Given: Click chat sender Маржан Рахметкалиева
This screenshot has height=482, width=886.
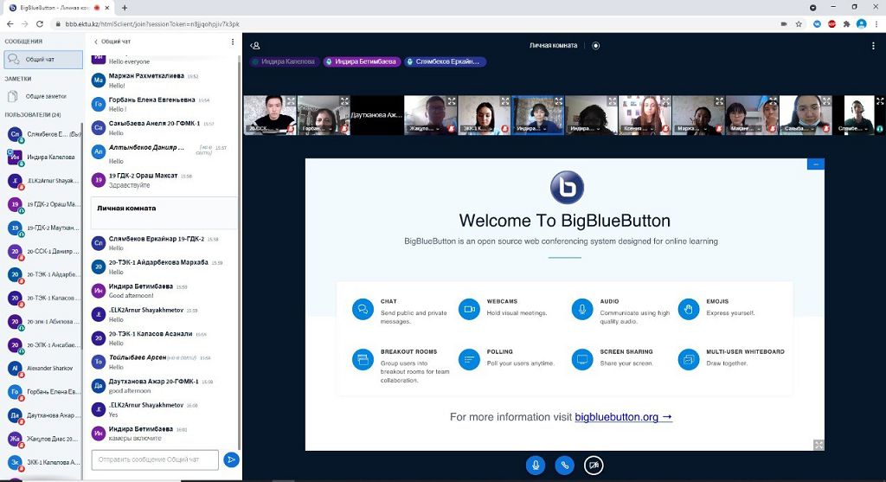Looking at the screenshot, I should click(146, 76).
